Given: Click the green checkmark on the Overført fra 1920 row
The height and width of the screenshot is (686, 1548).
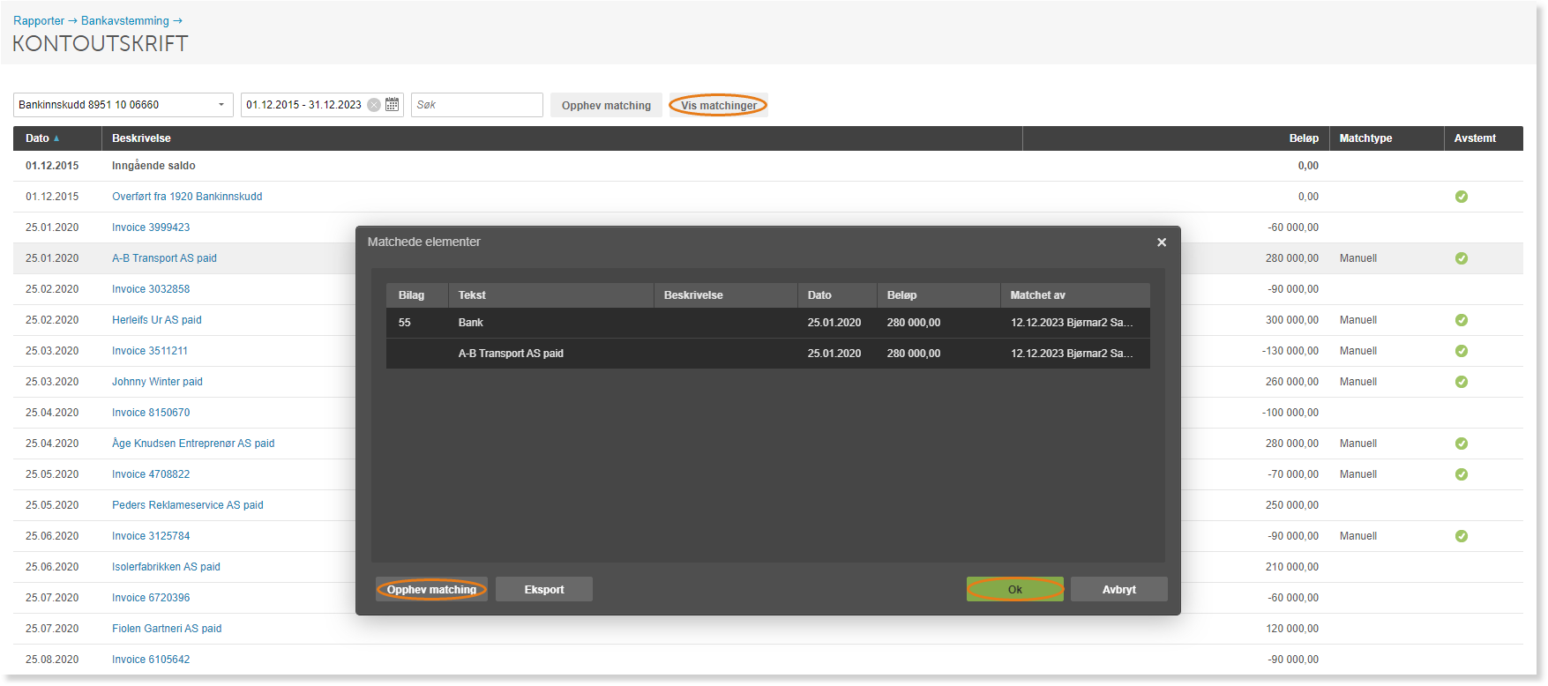Looking at the screenshot, I should point(1462,197).
